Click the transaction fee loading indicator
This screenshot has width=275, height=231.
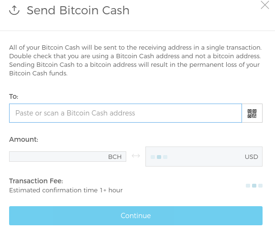click(254, 186)
